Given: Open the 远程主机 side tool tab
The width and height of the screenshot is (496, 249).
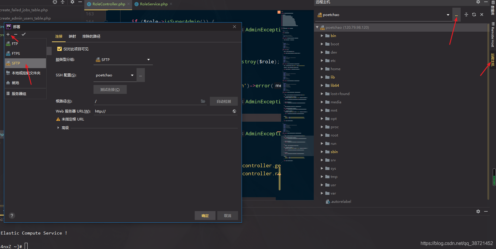Looking at the screenshot, I should [493, 60].
